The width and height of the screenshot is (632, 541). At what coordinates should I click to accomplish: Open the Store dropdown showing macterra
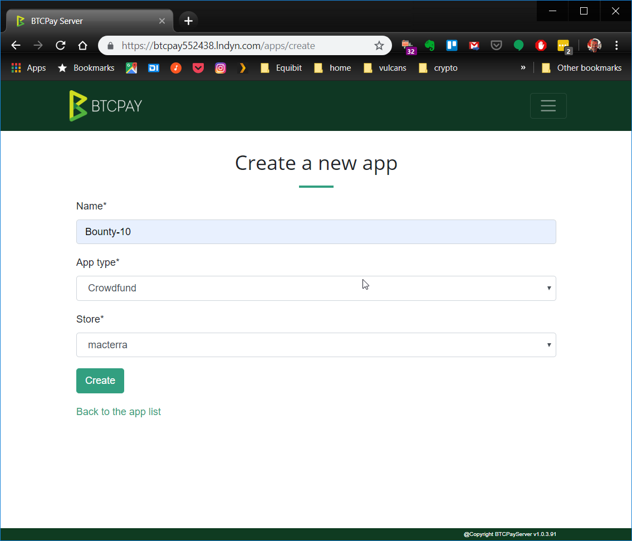(x=316, y=345)
